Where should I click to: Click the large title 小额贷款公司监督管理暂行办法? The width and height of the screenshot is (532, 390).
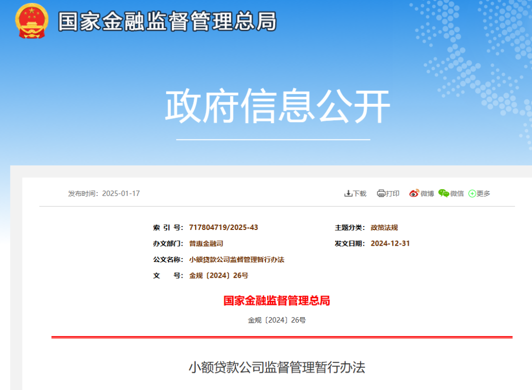click(277, 367)
